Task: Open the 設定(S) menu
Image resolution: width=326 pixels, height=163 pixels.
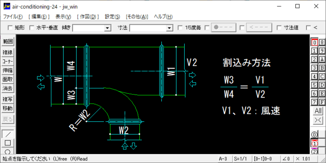Action: (x=112, y=17)
